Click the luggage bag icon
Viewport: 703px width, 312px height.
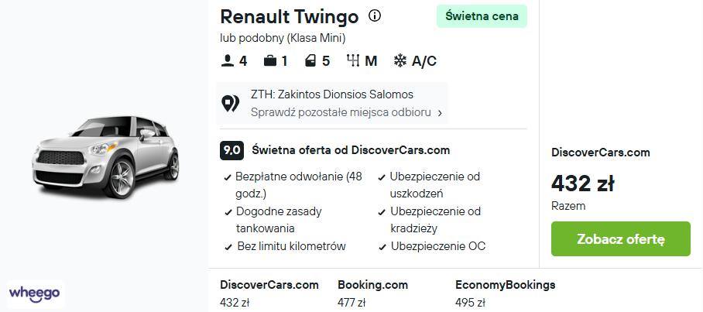tap(270, 60)
